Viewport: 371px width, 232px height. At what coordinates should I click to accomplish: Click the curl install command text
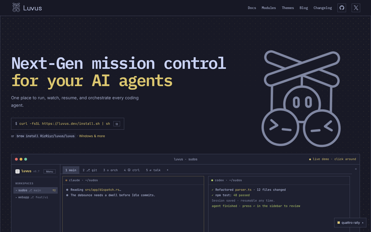point(65,124)
